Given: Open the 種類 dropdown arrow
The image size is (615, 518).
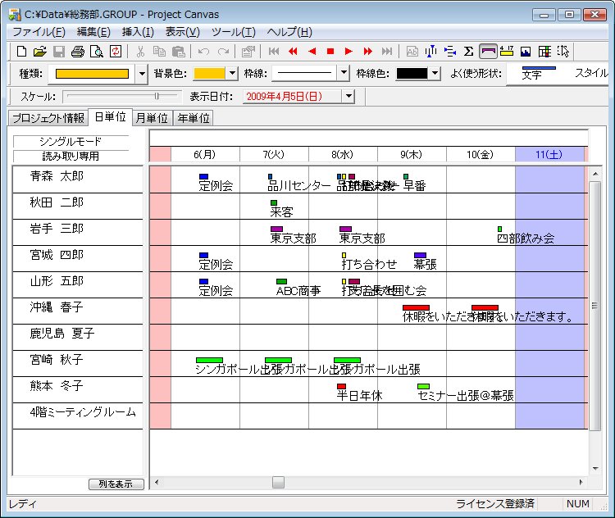Looking at the screenshot, I should tap(142, 74).
